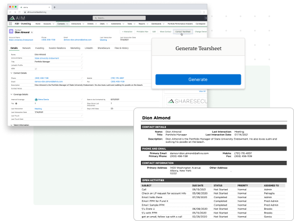Viewport: 294px width, 221px height.
Task: Click the Move Contact button
Action: point(165,31)
